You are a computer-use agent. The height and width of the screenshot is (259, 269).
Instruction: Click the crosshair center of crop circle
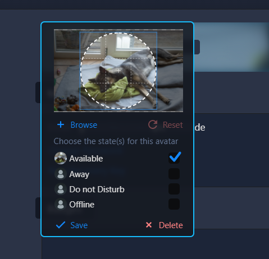(118, 71)
